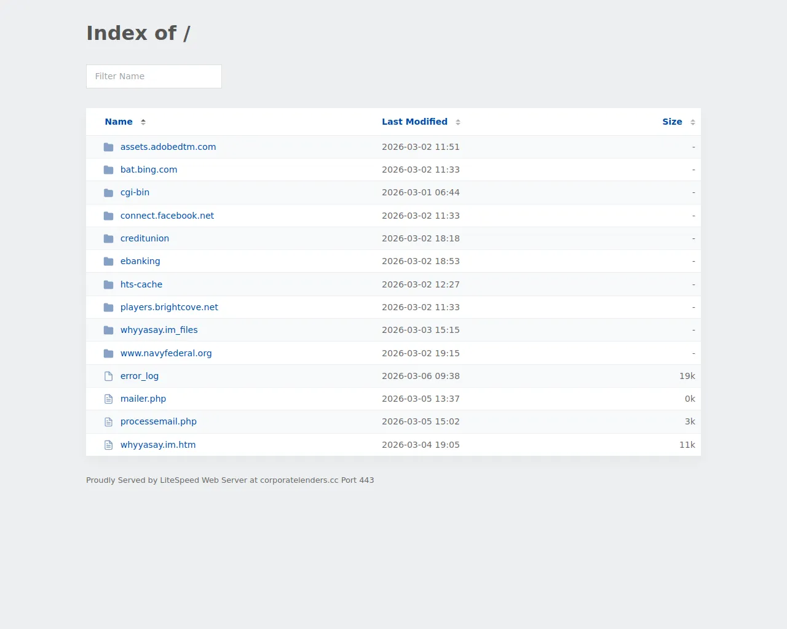Click folder icon next to ebanking
The image size is (787, 629).
pos(109,262)
